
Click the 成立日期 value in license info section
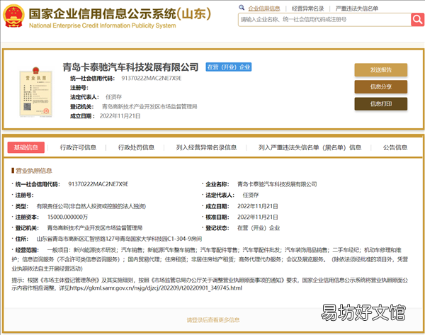[x=258, y=206]
